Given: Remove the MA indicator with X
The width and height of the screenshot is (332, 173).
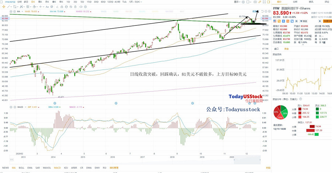Looking at the screenshot, I should [15, 11].
